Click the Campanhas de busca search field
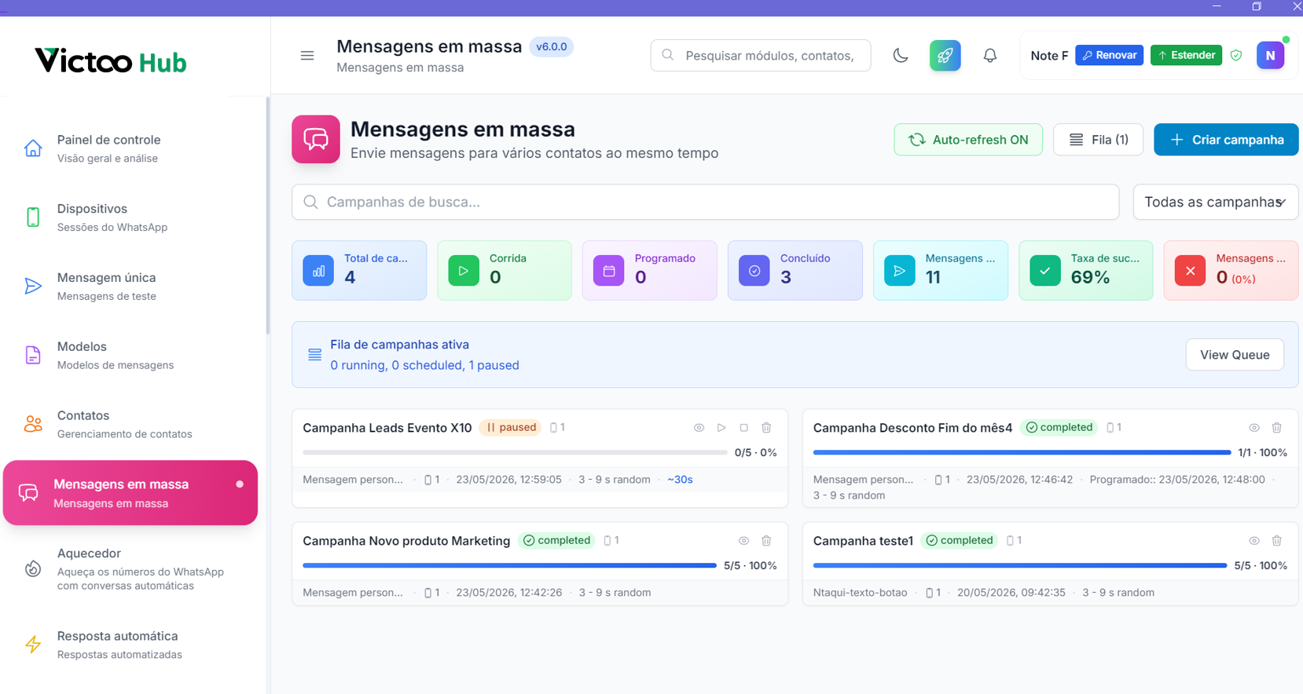The image size is (1303, 694). pos(705,202)
